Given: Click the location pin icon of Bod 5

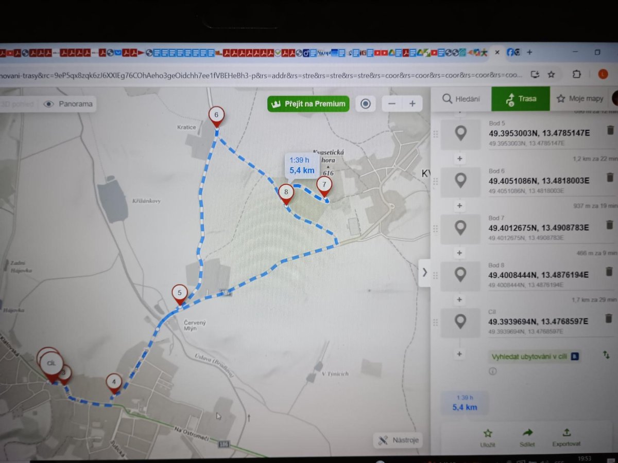Looking at the screenshot, I should coord(461,134).
